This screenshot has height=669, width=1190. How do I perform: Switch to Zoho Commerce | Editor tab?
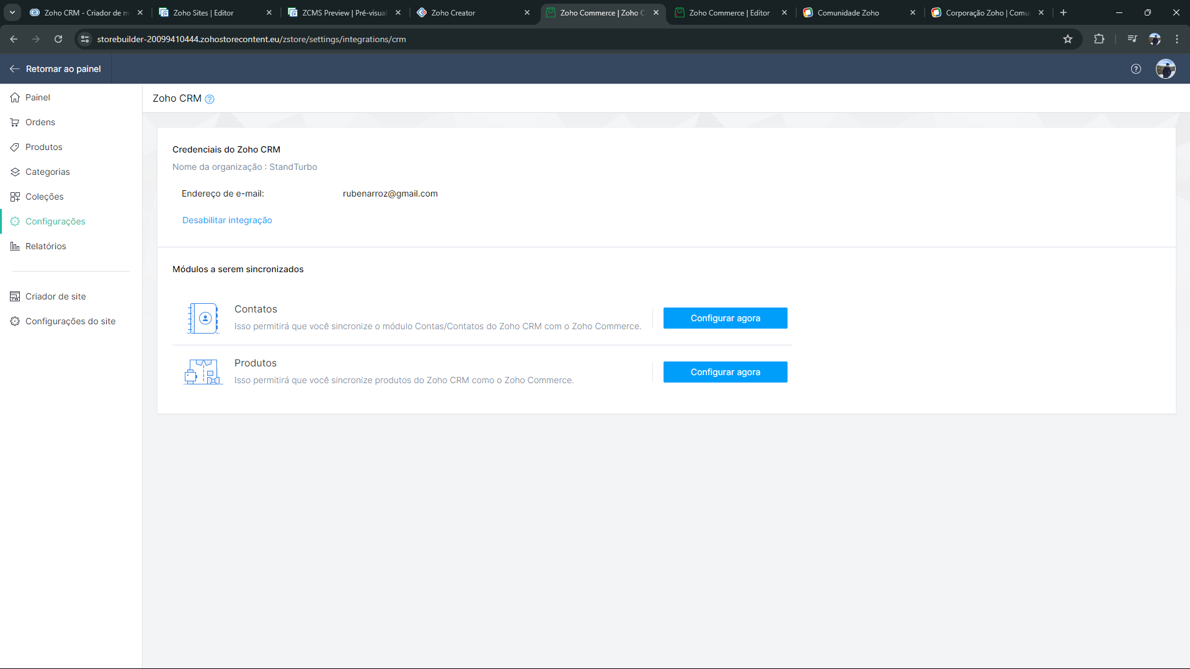click(x=730, y=12)
